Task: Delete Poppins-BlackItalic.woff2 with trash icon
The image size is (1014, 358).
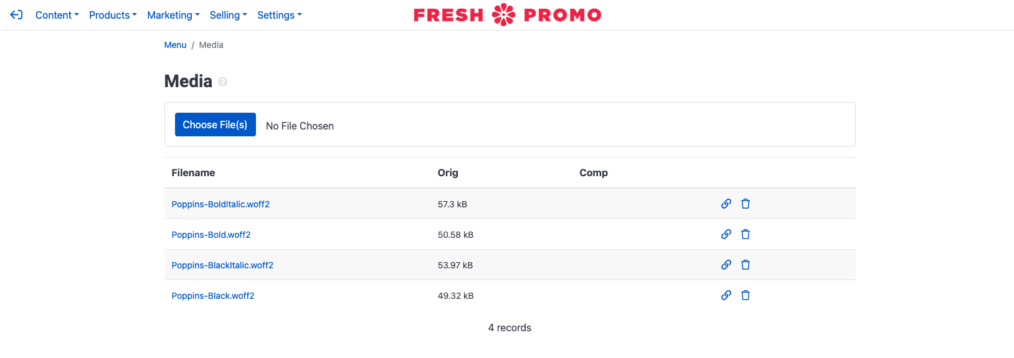Action: (746, 265)
